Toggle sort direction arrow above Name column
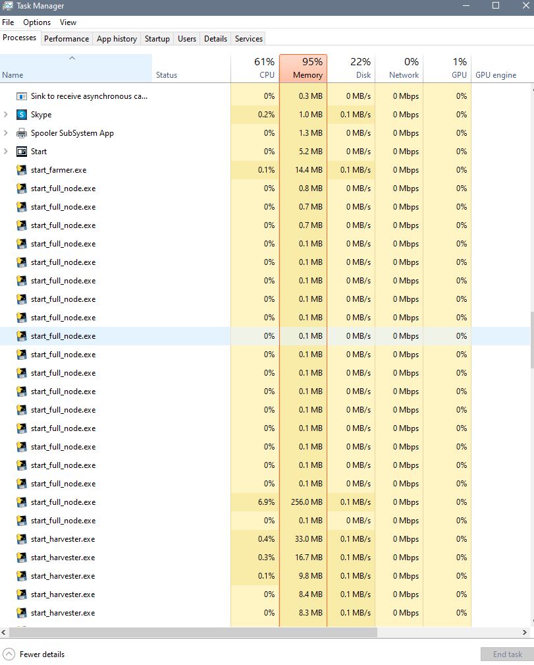 (72, 58)
